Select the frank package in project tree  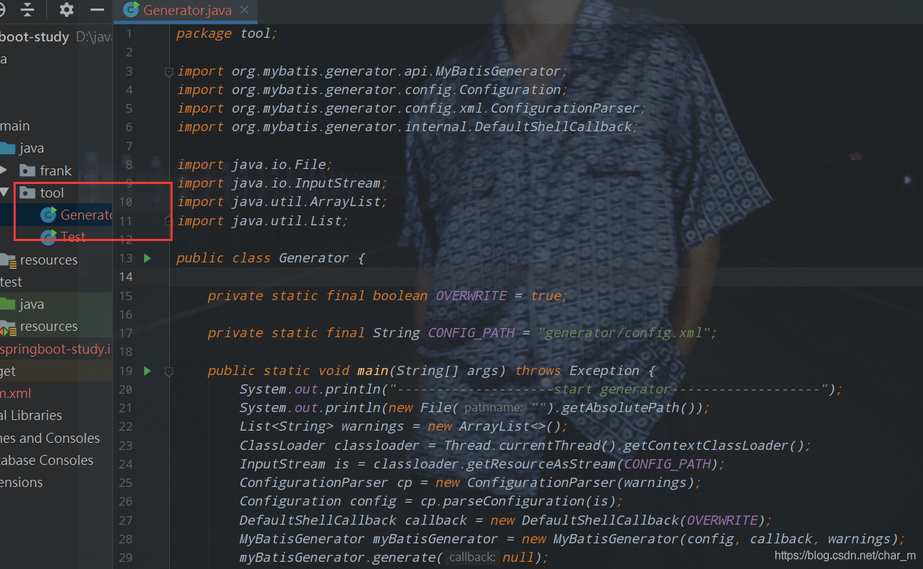click(x=56, y=170)
